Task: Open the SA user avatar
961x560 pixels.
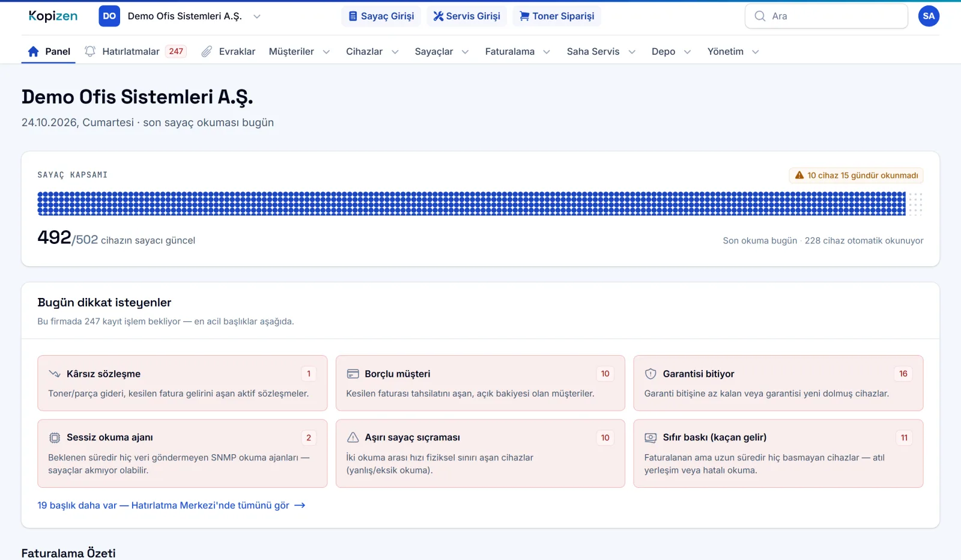Action: pos(929,16)
